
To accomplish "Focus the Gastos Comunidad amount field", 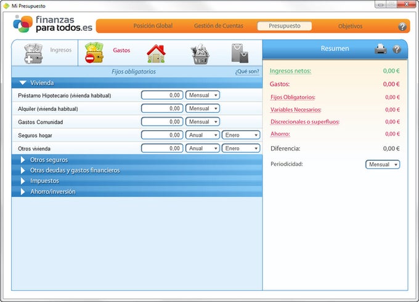I will point(162,121).
